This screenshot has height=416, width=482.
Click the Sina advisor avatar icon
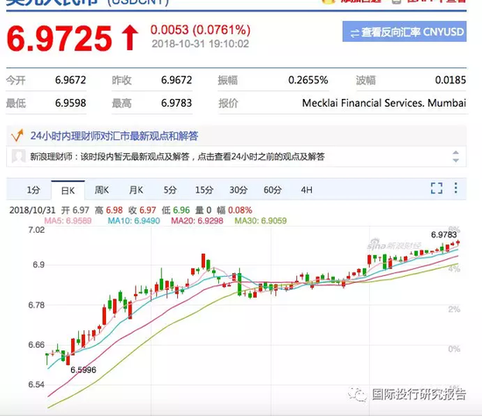pyautogui.click(x=18, y=156)
